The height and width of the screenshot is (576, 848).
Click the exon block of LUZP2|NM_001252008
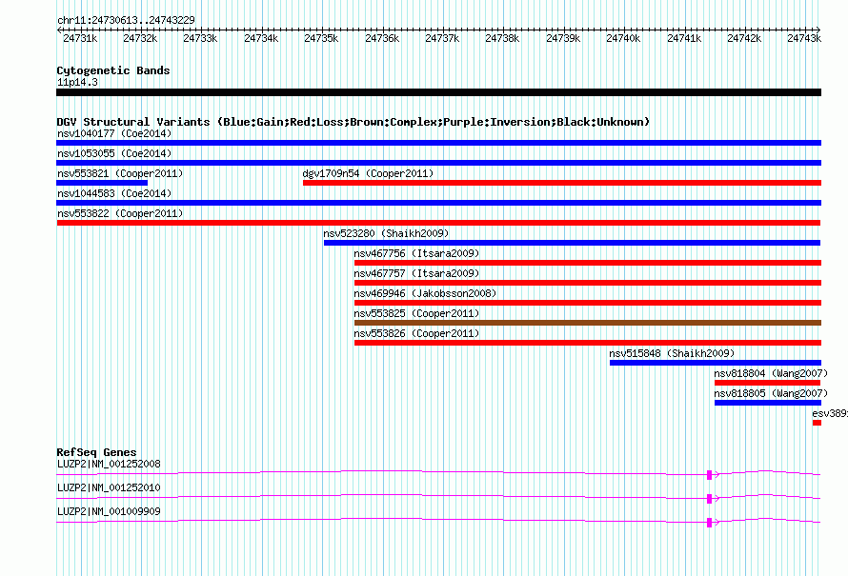click(x=709, y=475)
